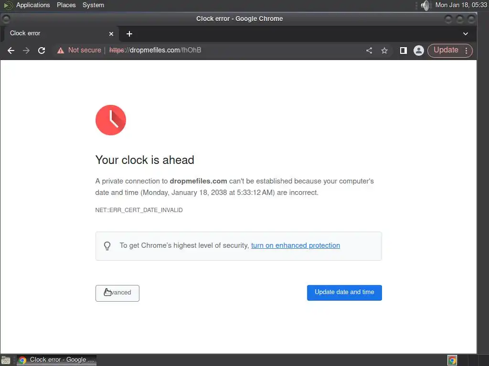This screenshot has height=366, width=489.
Task: Click the red clock error icon
Action: click(111, 120)
